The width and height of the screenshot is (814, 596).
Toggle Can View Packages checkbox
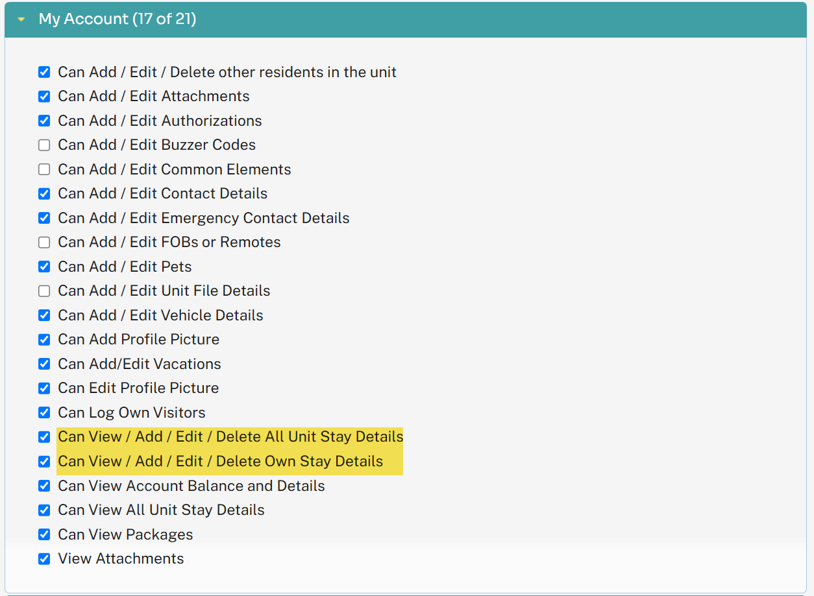(44, 534)
